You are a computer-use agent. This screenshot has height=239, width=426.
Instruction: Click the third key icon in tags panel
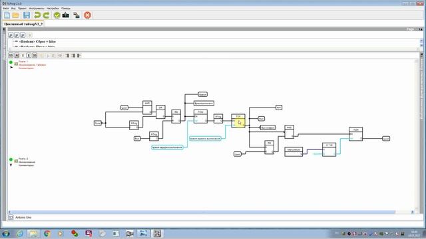(23, 35)
